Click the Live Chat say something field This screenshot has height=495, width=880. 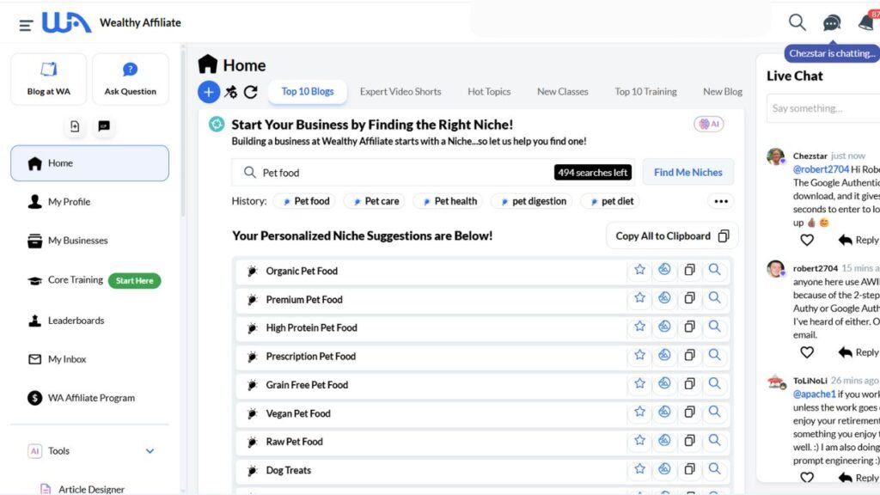coord(822,108)
